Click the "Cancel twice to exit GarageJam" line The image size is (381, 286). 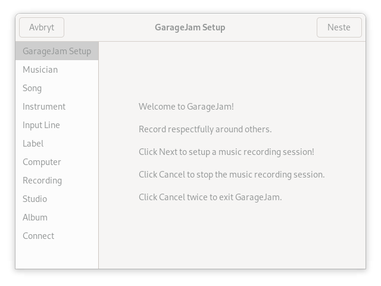pyautogui.click(x=210, y=197)
